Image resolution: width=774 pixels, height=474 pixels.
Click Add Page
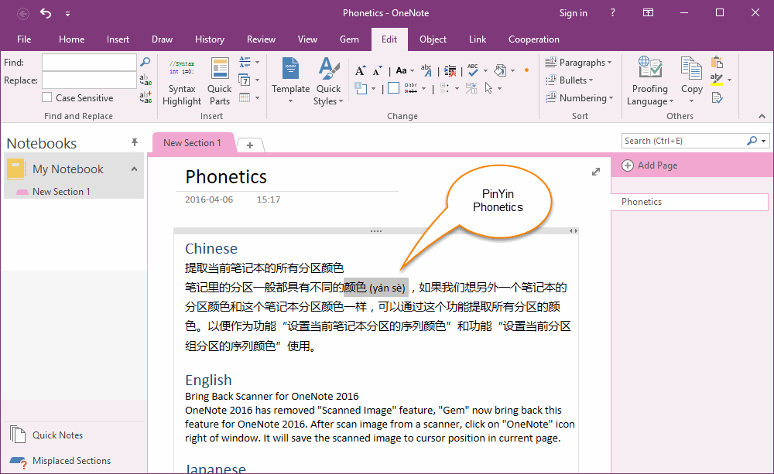[649, 165]
